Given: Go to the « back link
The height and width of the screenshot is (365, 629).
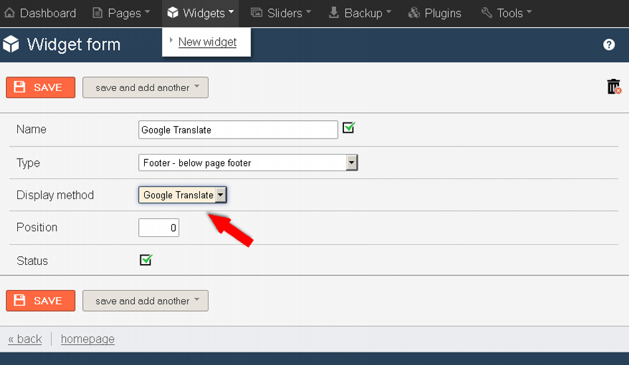Looking at the screenshot, I should coord(25,339).
